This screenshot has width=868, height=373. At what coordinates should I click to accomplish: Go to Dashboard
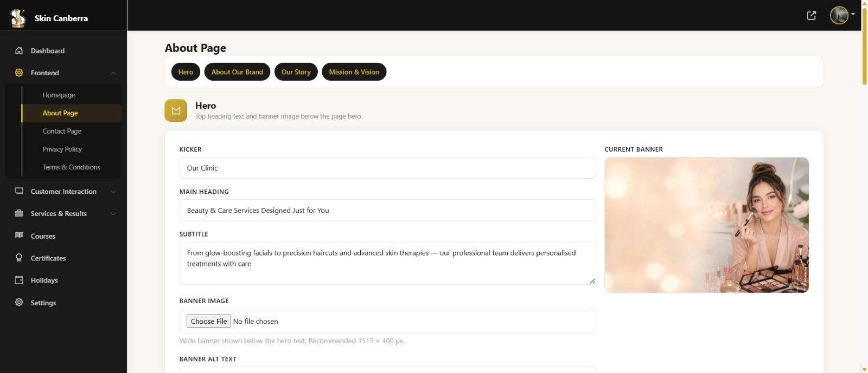tap(48, 51)
